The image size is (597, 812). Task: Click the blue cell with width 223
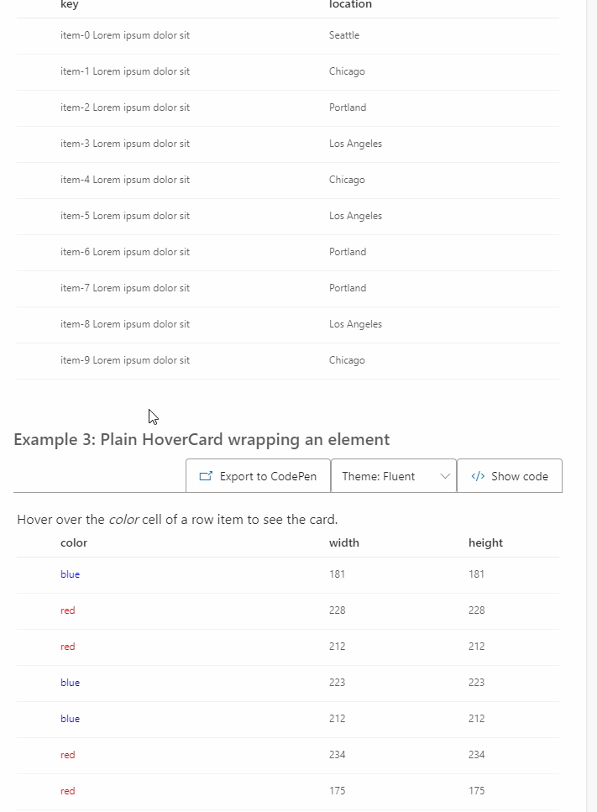70,683
